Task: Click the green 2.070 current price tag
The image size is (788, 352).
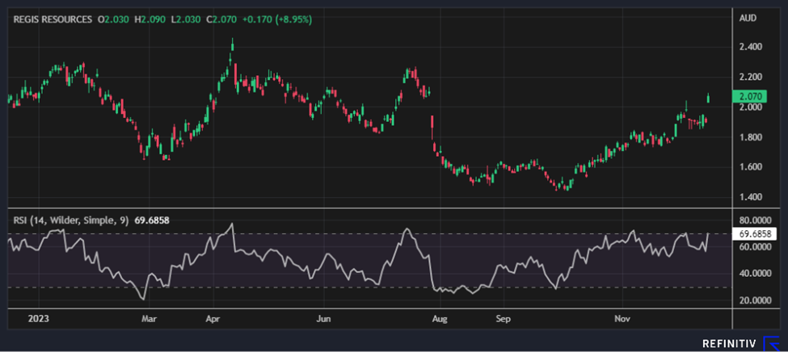Action: coord(749,96)
